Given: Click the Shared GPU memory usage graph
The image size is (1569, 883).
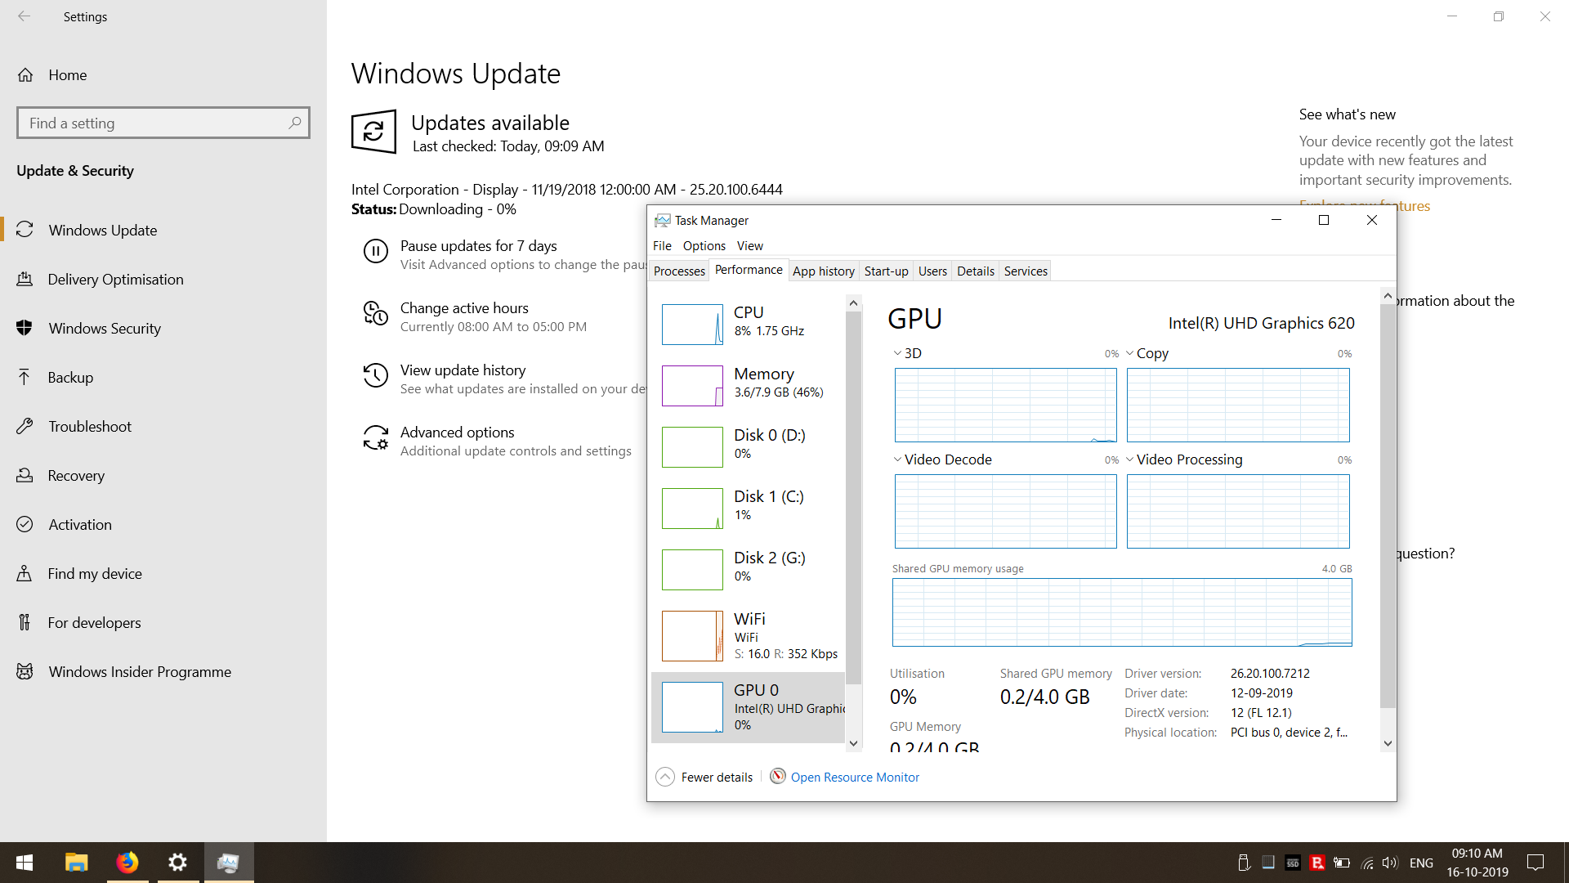Looking at the screenshot, I should pyautogui.click(x=1122, y=612).
